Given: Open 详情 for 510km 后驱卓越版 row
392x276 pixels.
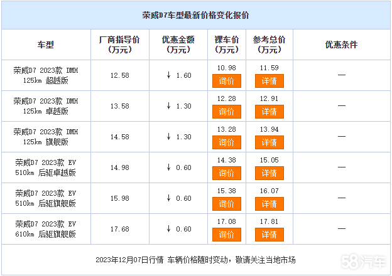Looking at the screenshot, I should click(x=269, y=173).
